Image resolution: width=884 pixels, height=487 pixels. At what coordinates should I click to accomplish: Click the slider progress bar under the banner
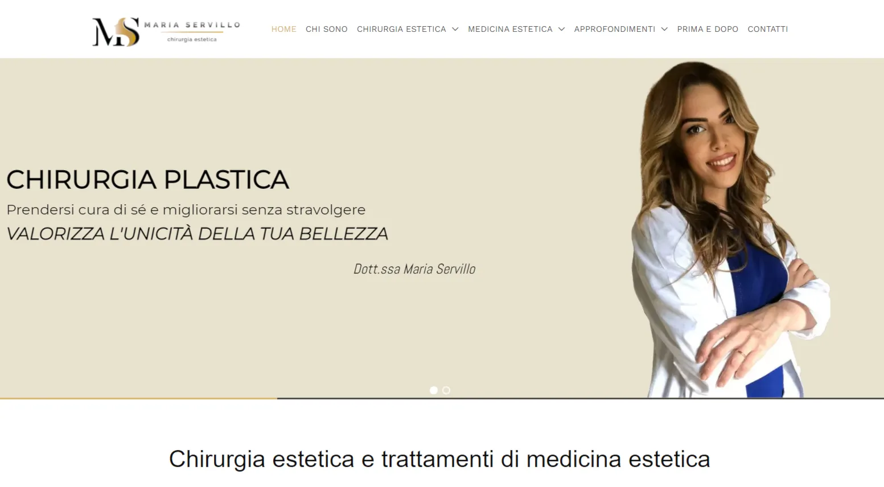tap(442, 398)
